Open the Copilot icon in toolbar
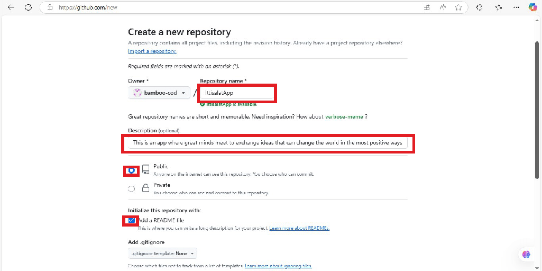Image resolution: width=542 pixels, height=271 pixels. (532, 7)
